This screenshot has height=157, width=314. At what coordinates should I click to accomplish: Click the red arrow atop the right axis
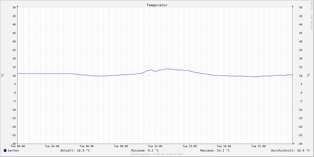(x=293, y=6)
